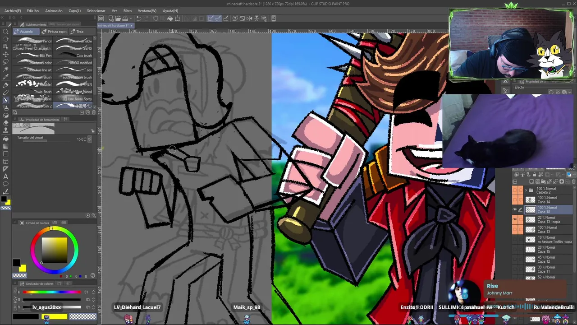Viewport: 577px width, 325px height.
Task: Delete sub tool with trash icon
Action: (x=93, y=112)
